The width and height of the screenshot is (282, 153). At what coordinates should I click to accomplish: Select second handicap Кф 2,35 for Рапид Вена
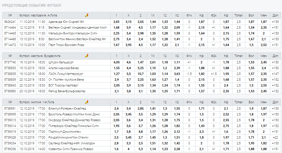click(226, 91)
